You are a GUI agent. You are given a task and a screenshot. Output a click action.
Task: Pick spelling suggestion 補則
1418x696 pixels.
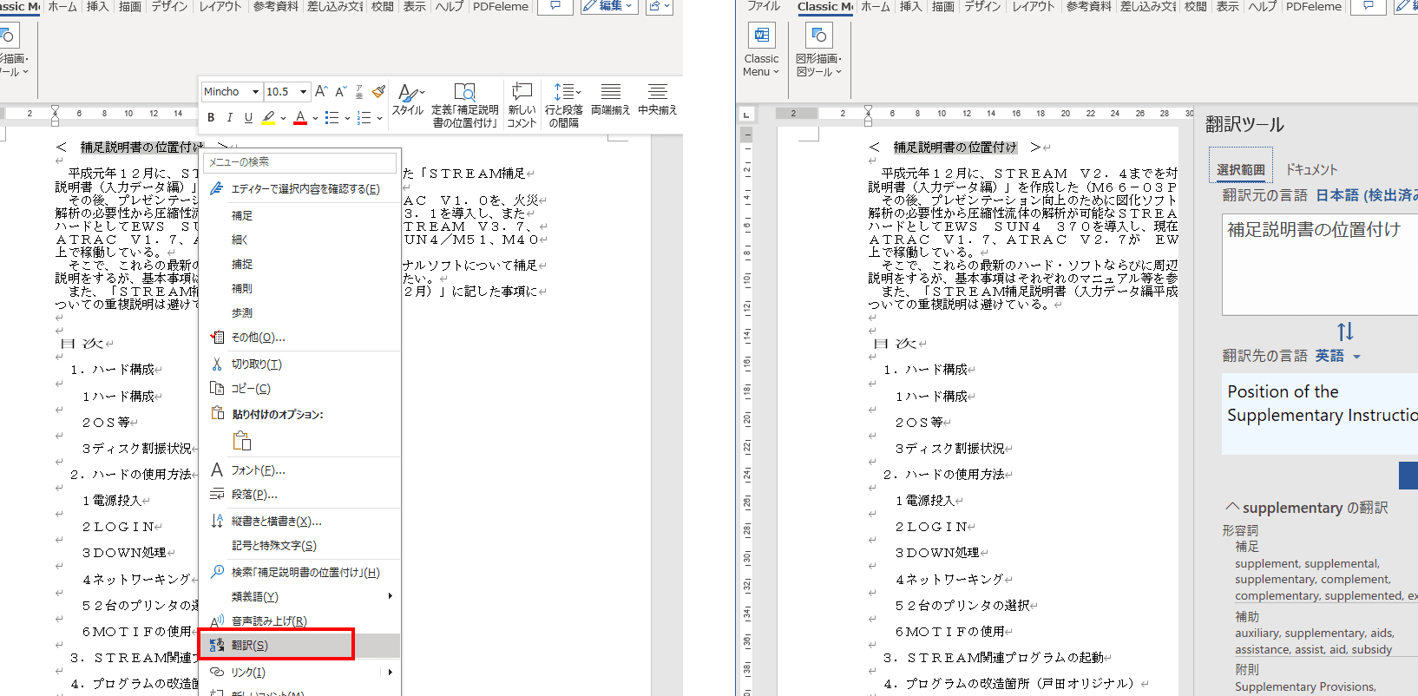pos(242,288)
